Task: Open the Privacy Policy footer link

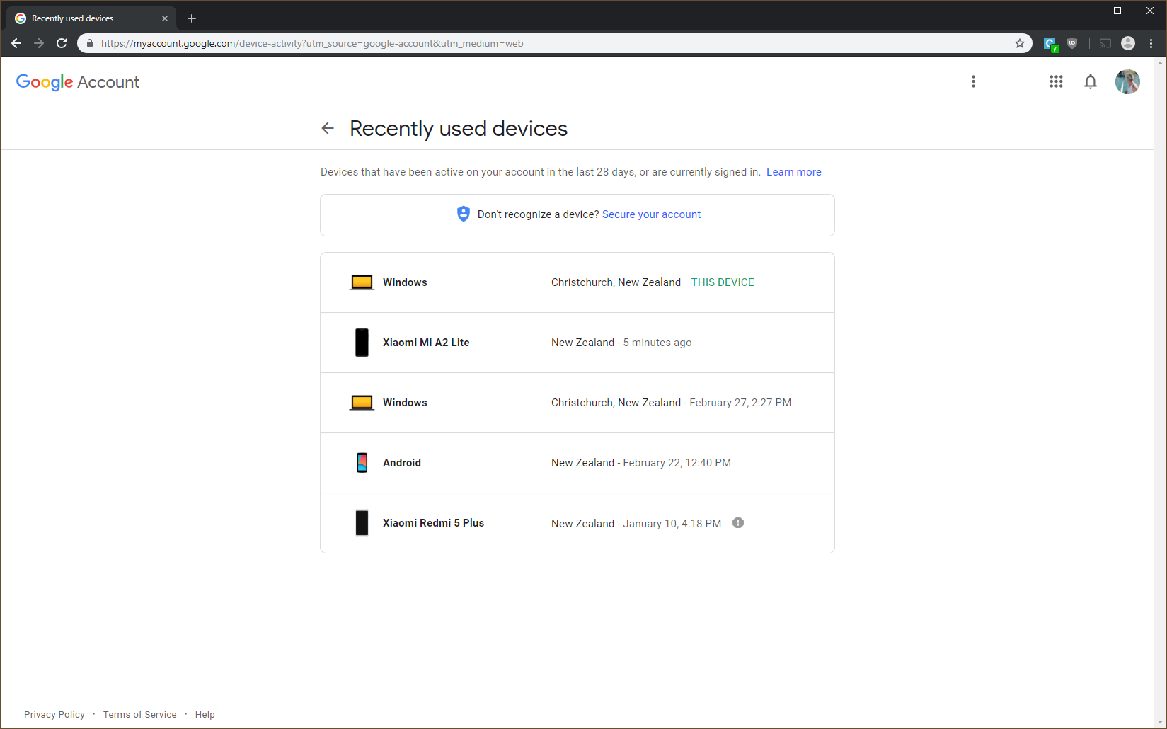Action: coord(54,714)
